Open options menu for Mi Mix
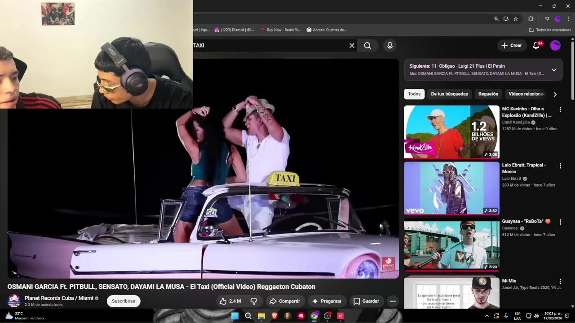Viewport: 575px width, 323px height. [560, 282]
